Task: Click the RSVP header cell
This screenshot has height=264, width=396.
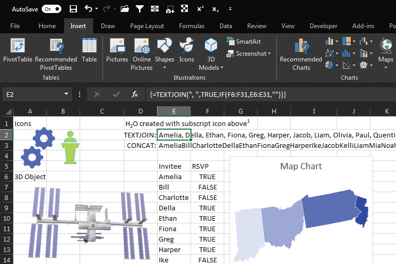Action: pos(207,166)
